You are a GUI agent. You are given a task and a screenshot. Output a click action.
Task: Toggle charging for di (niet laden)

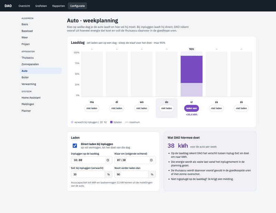[117, 108]
